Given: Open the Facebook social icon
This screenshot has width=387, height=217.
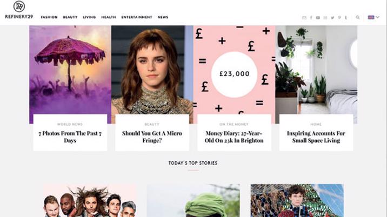Looking at the screenshot, I should click(311, 17).
